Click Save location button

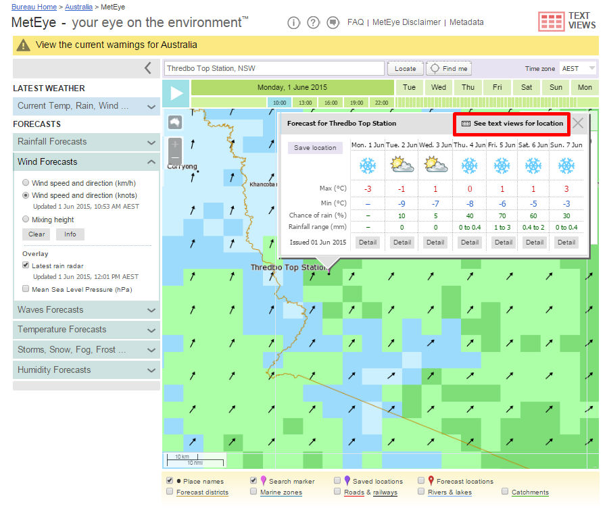315,148
